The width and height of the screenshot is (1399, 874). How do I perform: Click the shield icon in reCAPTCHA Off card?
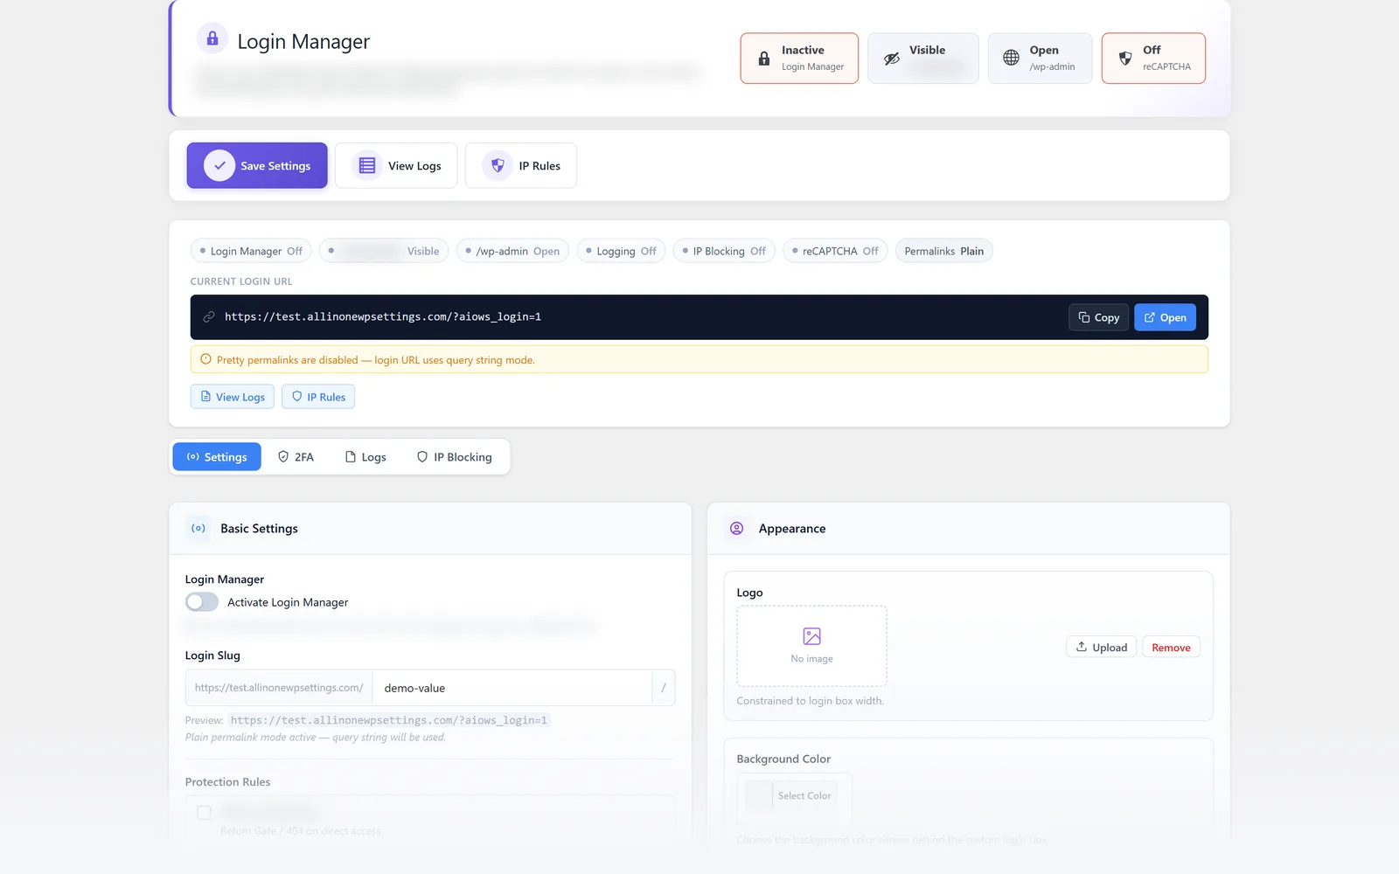[1125, 59]
